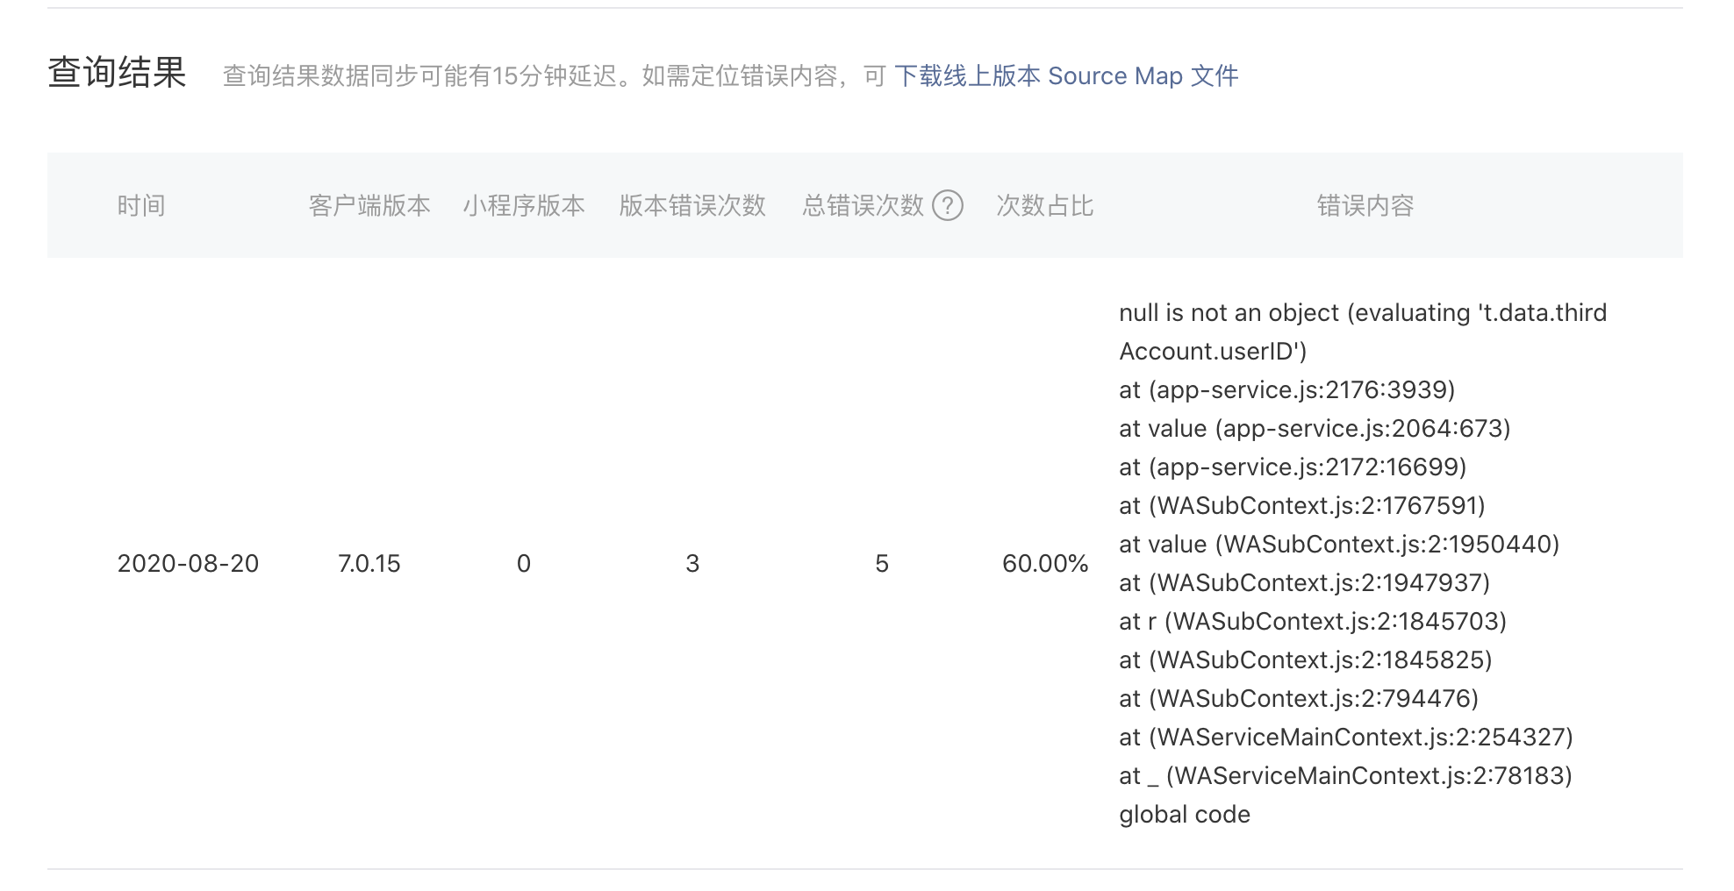Select the 小程序版本 column header
The image size is (1734, 891).
pos(524,206)
